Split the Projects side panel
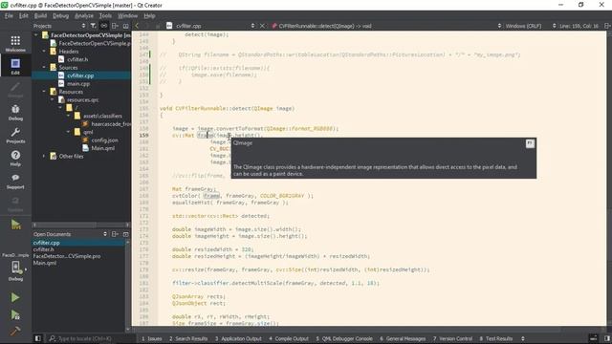Screen dimensions: 612x344 (x=115, y=26)
